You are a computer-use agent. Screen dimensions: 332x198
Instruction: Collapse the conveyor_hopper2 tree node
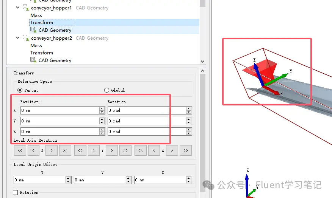(17, 38)
